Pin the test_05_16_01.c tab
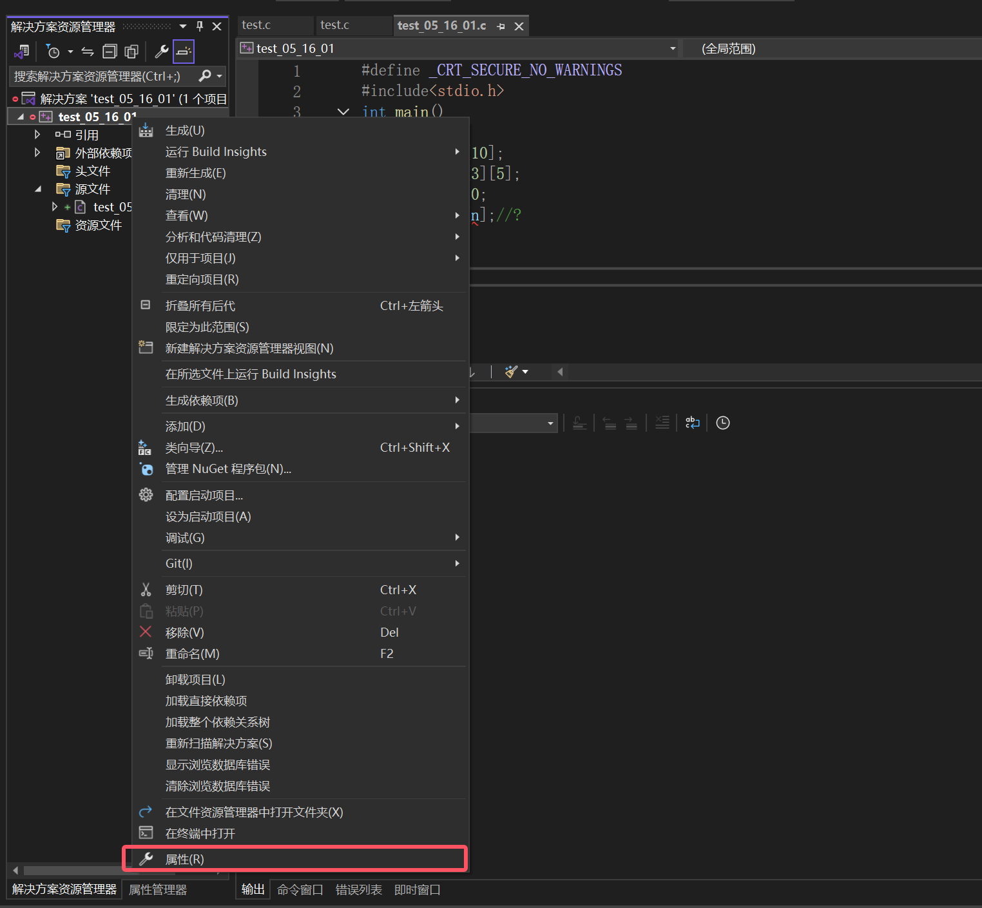Viewport: 982px width, 908px height. coord(501,26)
